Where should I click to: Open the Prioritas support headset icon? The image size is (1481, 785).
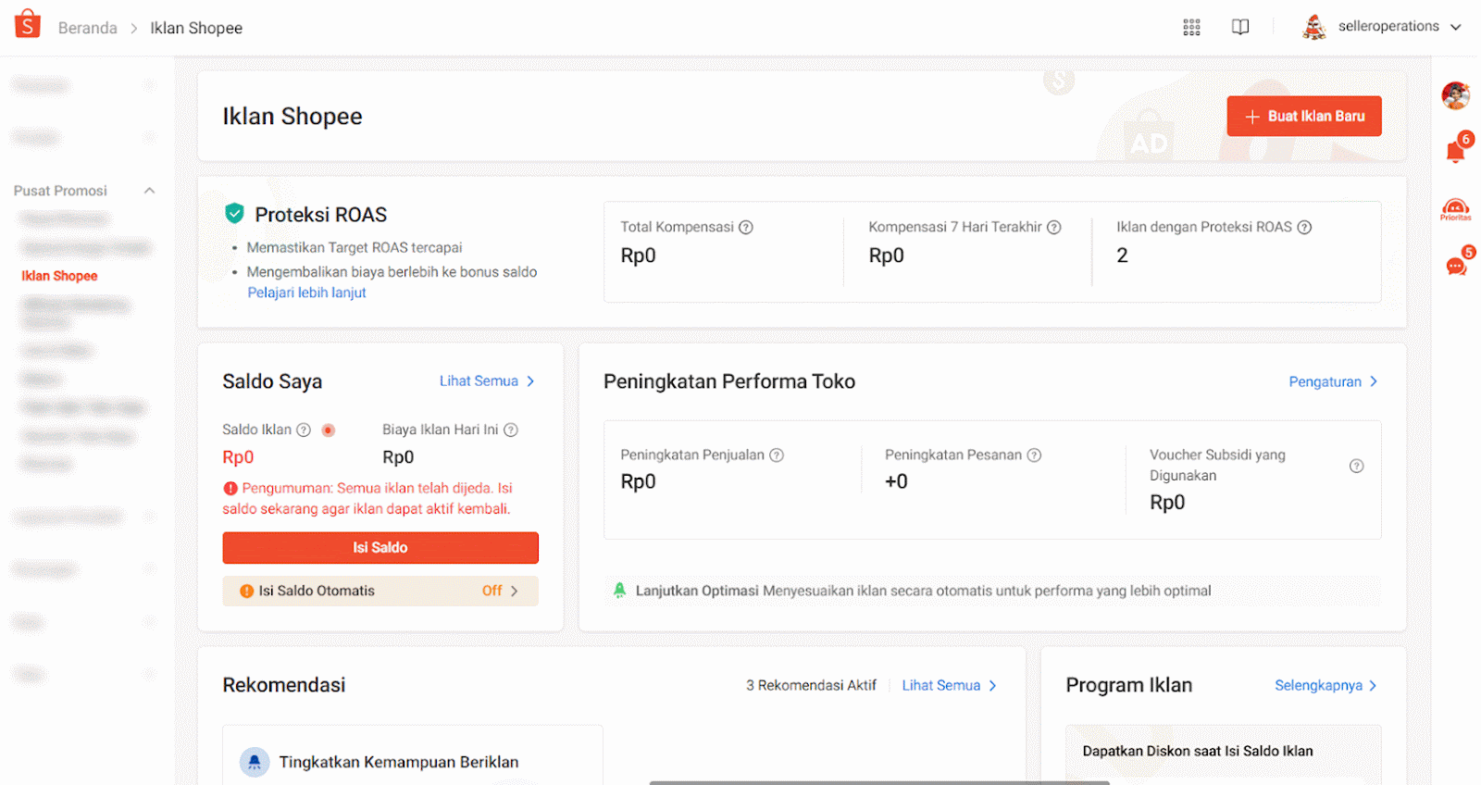tap(1456, 209)
